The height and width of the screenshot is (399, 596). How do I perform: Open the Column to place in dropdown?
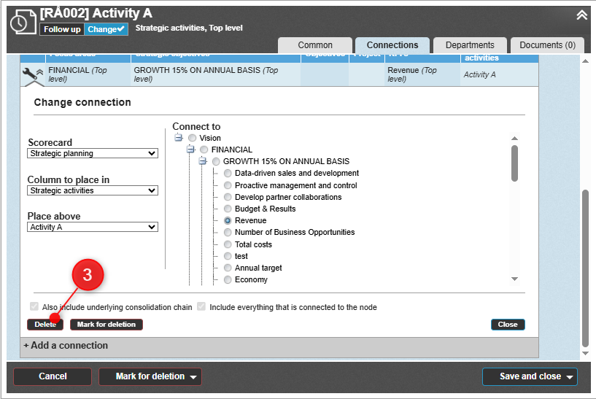(x=93, y=190)
